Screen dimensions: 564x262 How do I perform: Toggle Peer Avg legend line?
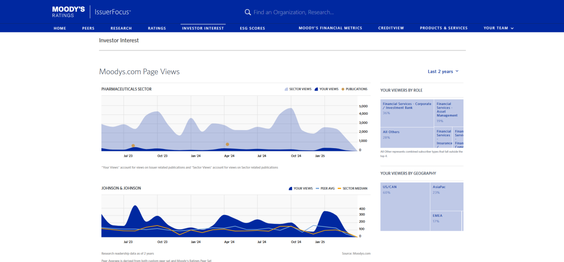(325, 189)
